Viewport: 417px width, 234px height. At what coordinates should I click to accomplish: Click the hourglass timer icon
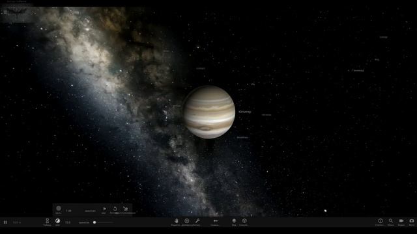click(48, 221)
